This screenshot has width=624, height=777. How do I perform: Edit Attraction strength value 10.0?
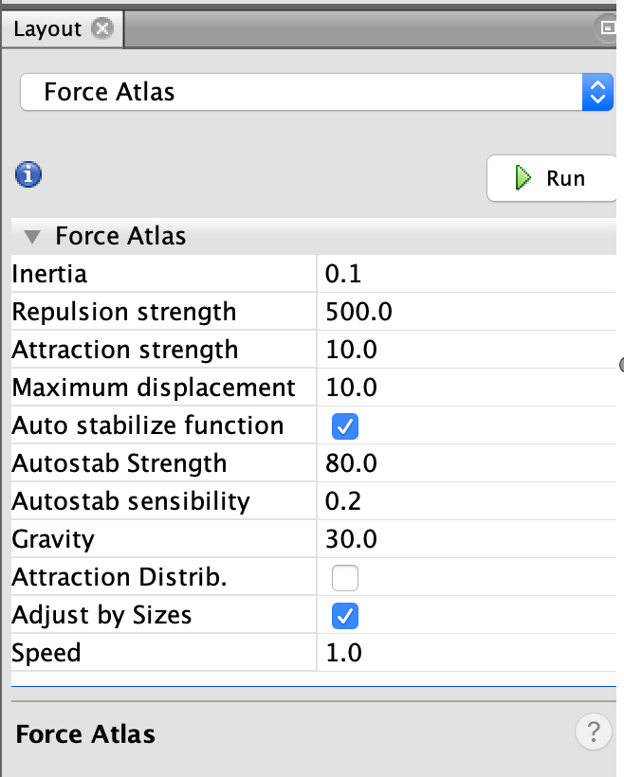(467, 350)
